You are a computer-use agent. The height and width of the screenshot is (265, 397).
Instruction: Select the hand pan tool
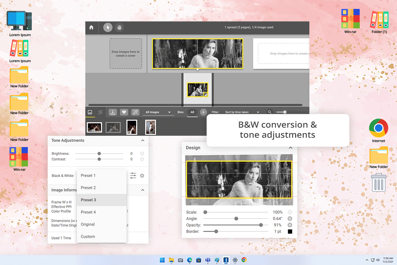(x=119, y=28)
